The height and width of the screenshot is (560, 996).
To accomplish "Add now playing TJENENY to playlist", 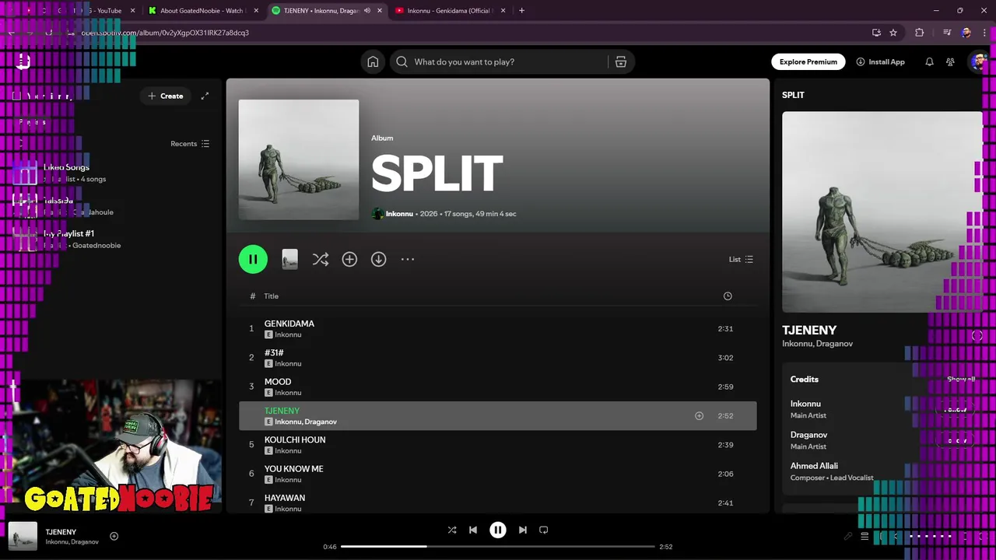I will click(x=114, y=536).
